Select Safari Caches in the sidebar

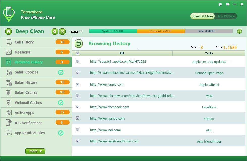[x=26, y=93]
